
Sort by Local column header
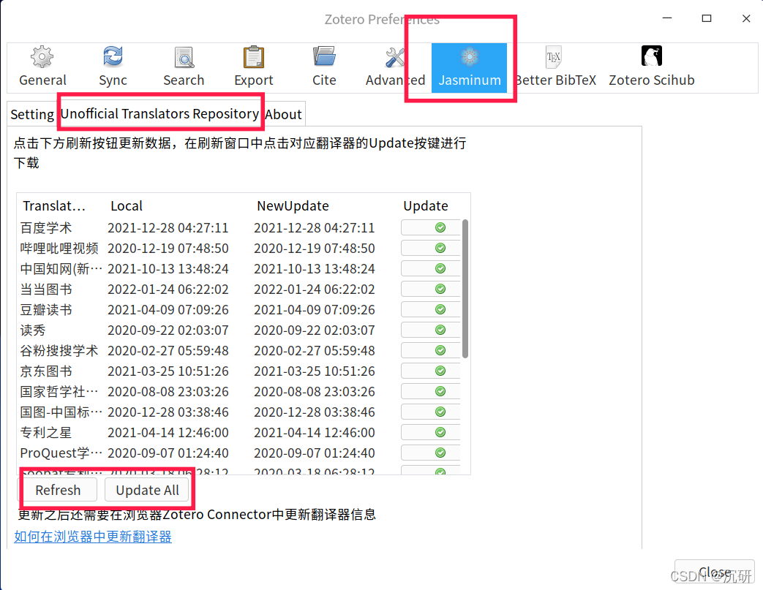(127, 205)
